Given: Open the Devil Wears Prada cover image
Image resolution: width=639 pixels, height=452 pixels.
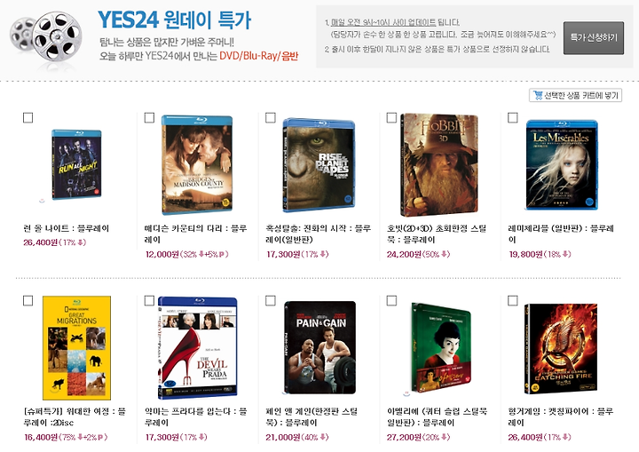Looking at the screenshot, I should click(198, 348).
